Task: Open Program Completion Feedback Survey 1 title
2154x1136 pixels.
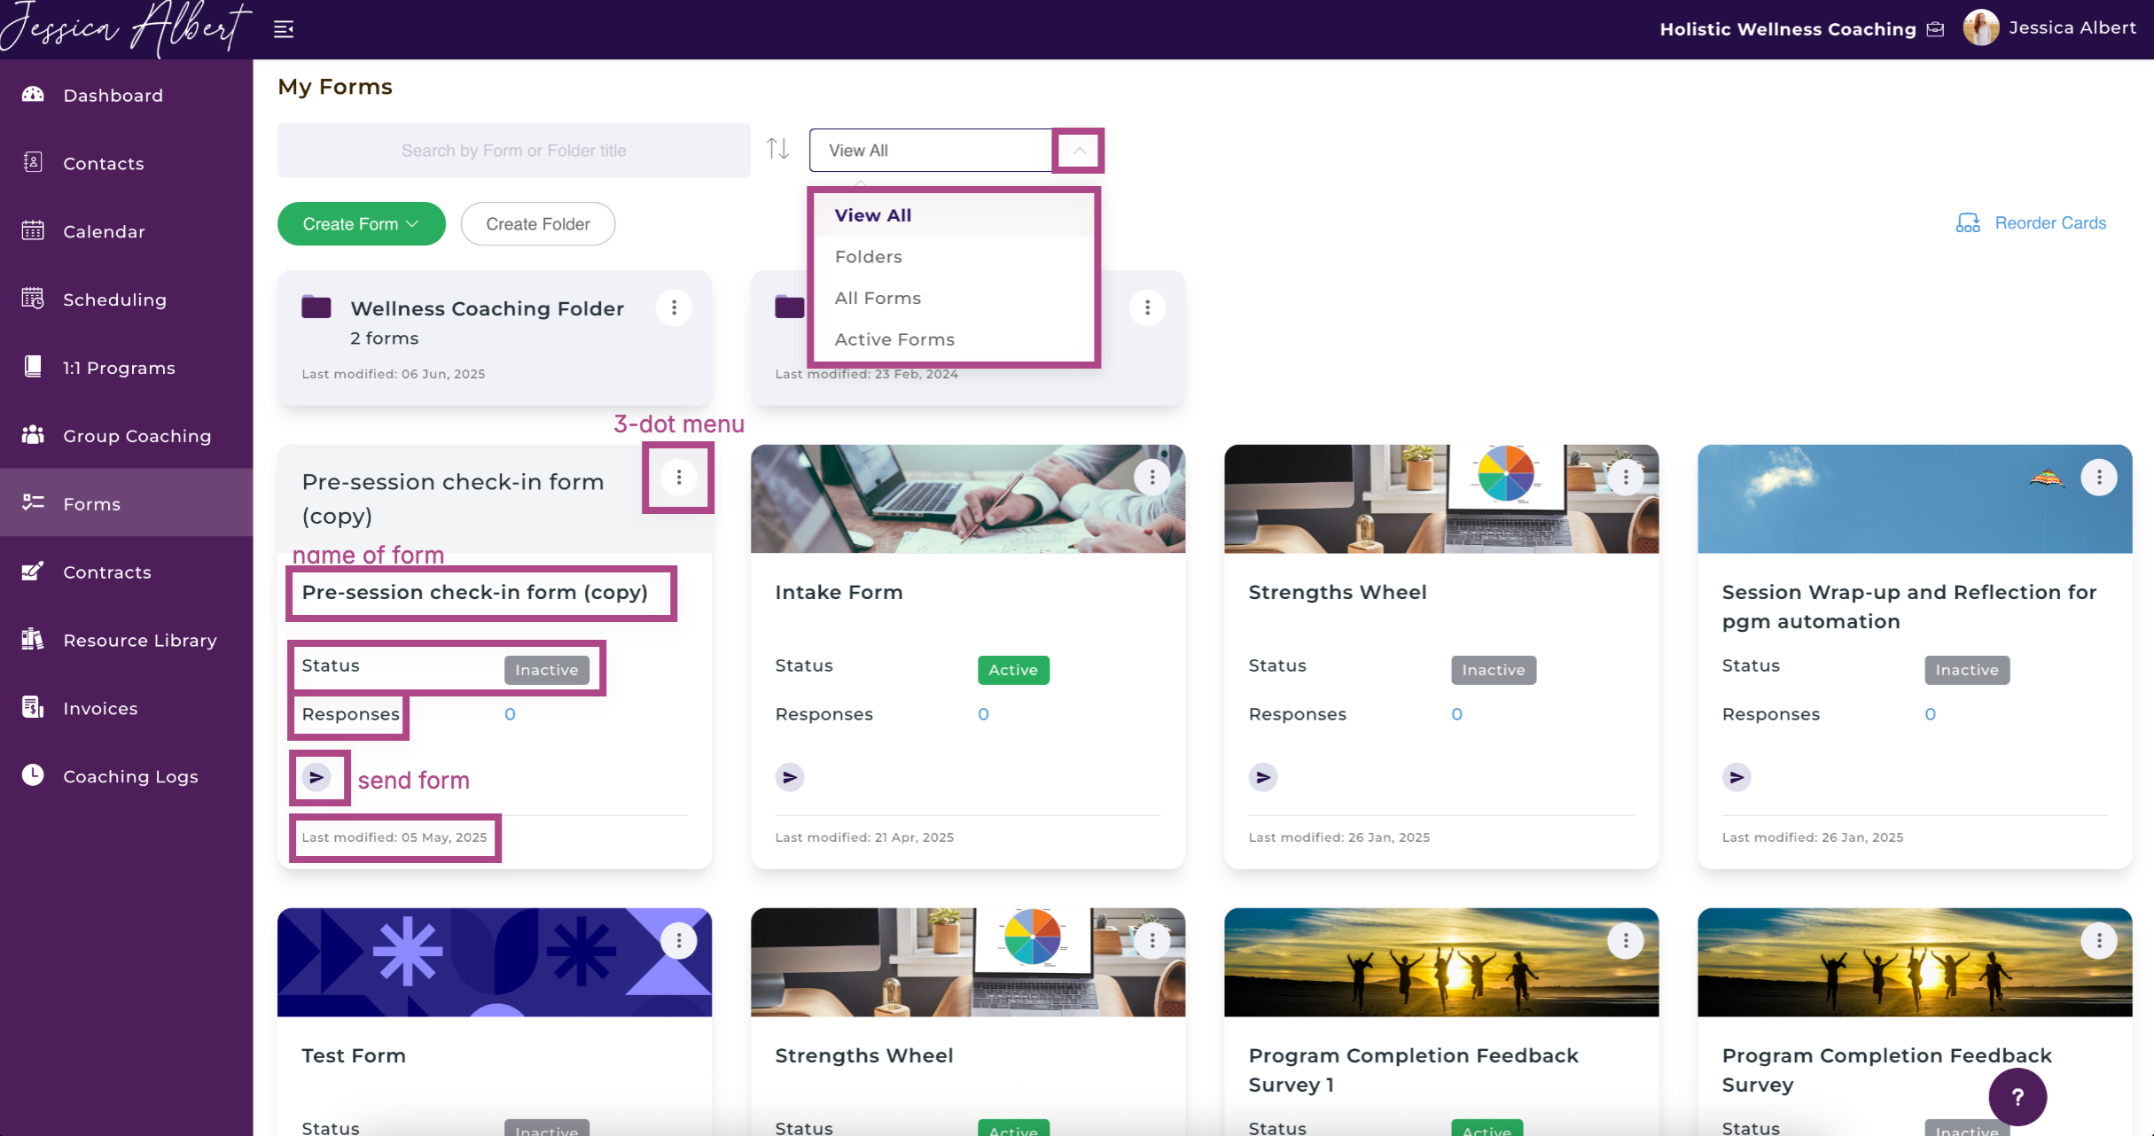Action: click(x=1413, y=1070)
